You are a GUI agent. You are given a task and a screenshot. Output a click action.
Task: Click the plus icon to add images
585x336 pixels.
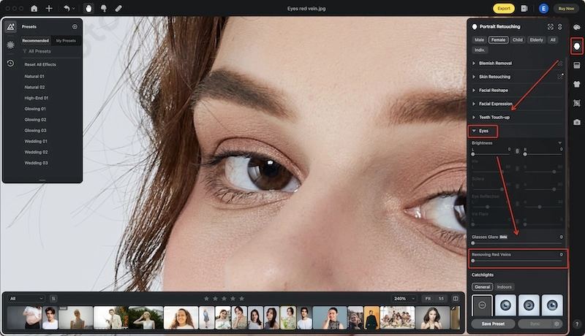tap(49, 8)
